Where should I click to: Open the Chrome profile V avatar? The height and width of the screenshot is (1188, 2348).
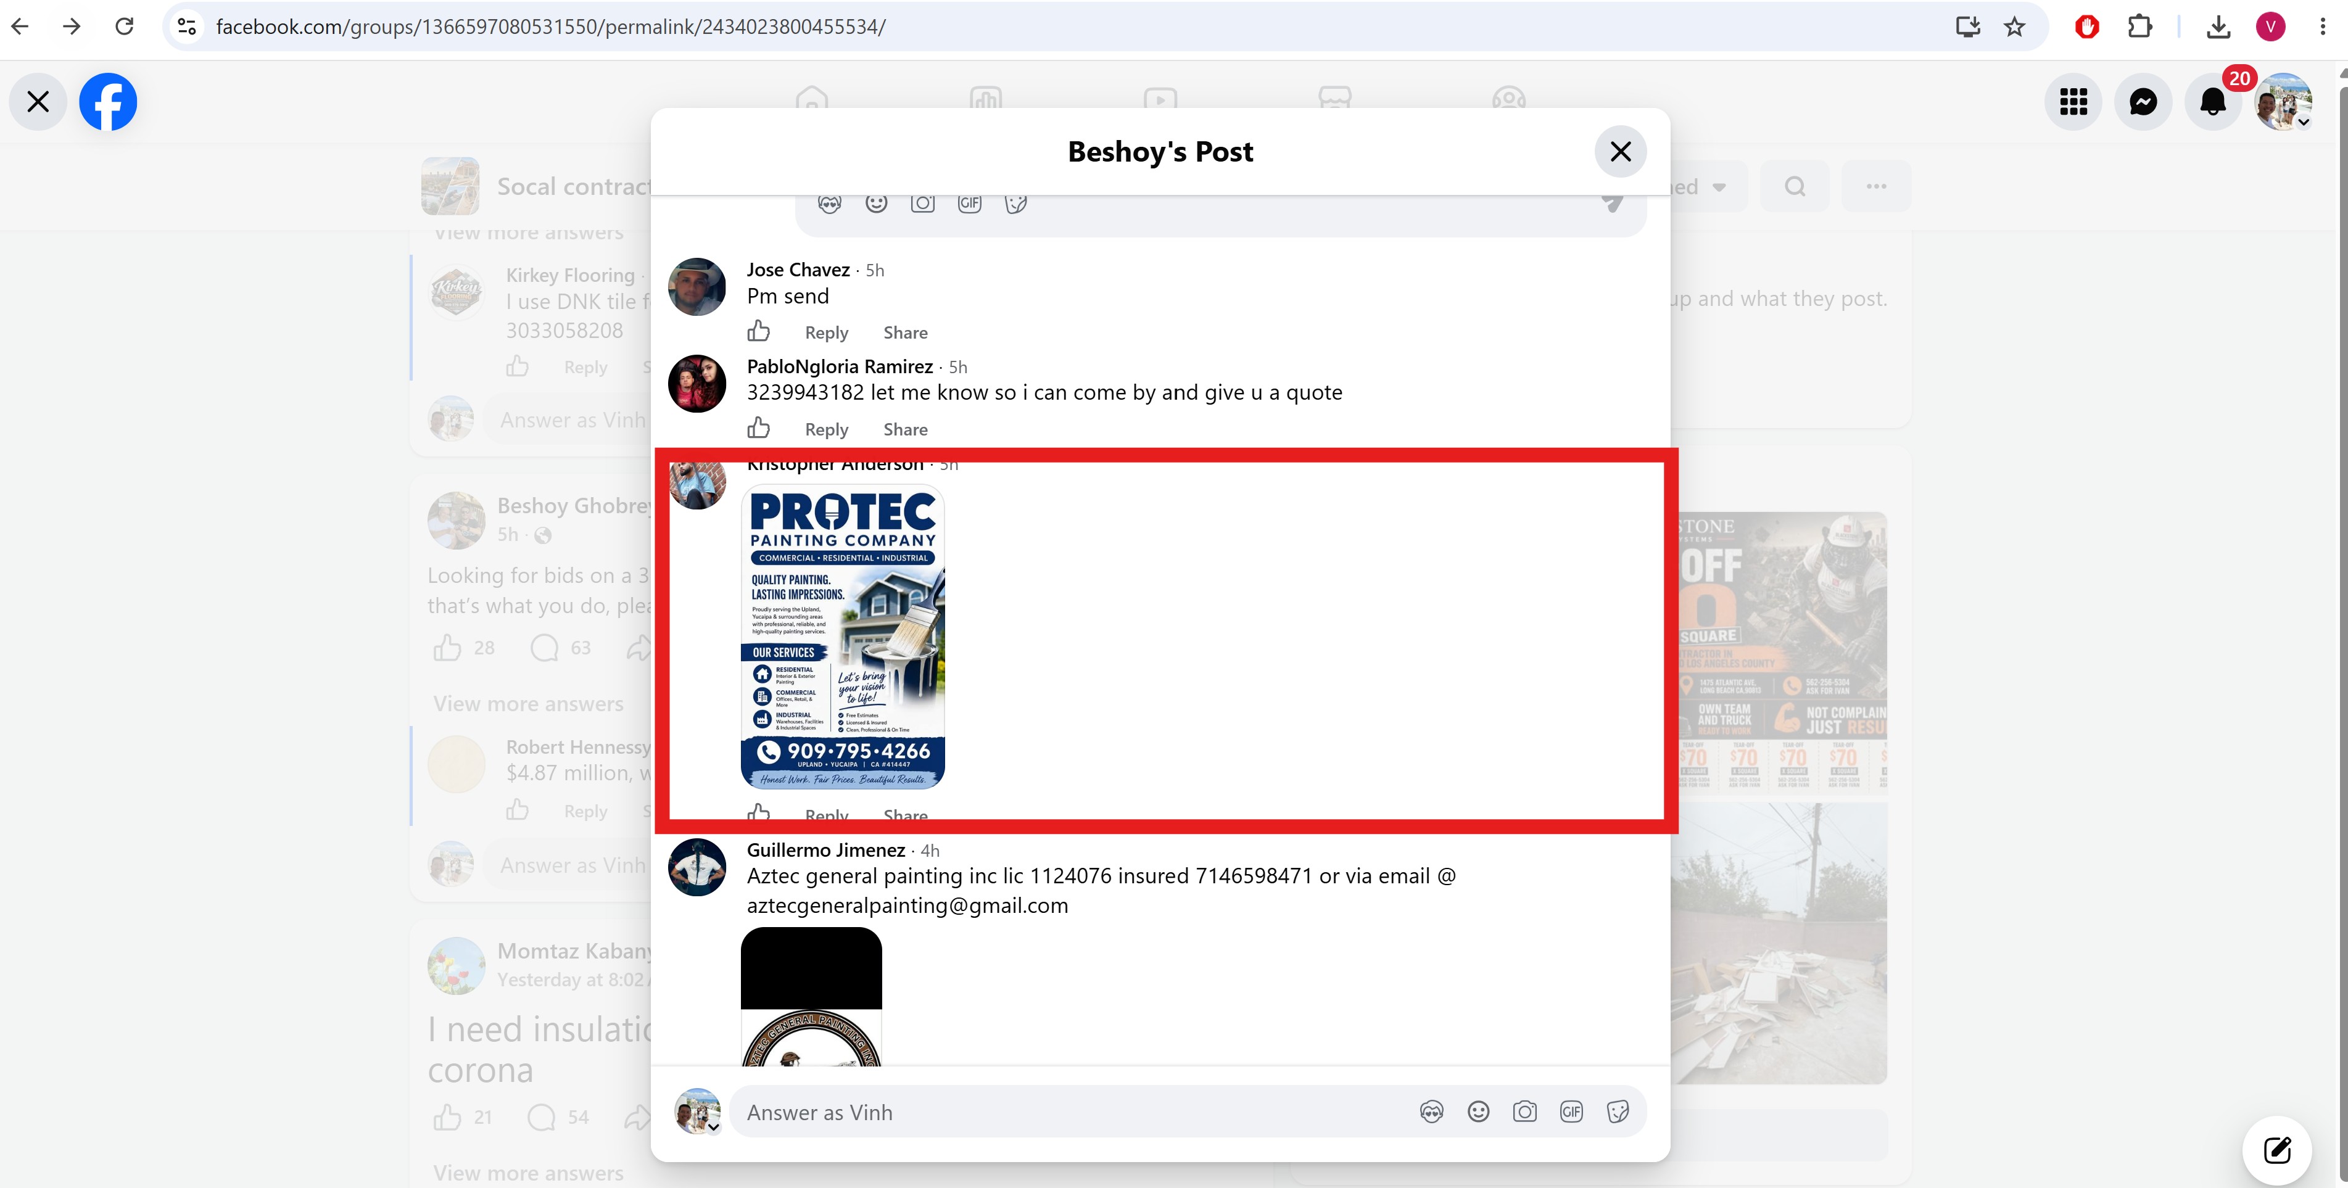pyautogui.click(x=2270, y=27)
